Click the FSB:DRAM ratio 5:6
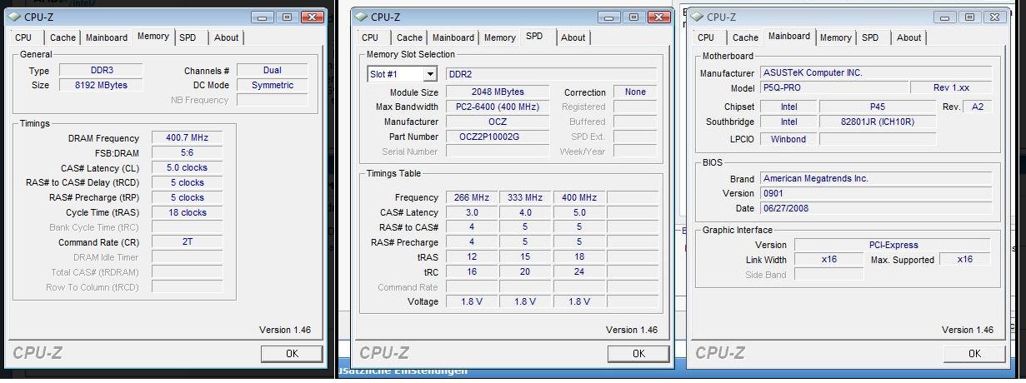This screenshot has height=383, width=1026. coord(187,153)
